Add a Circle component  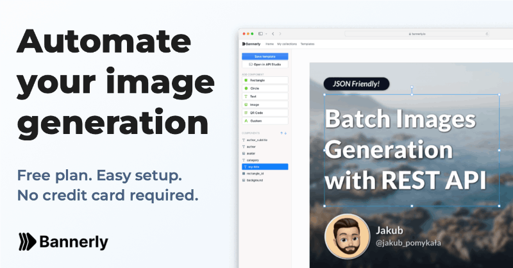click(x=265, y=88)
